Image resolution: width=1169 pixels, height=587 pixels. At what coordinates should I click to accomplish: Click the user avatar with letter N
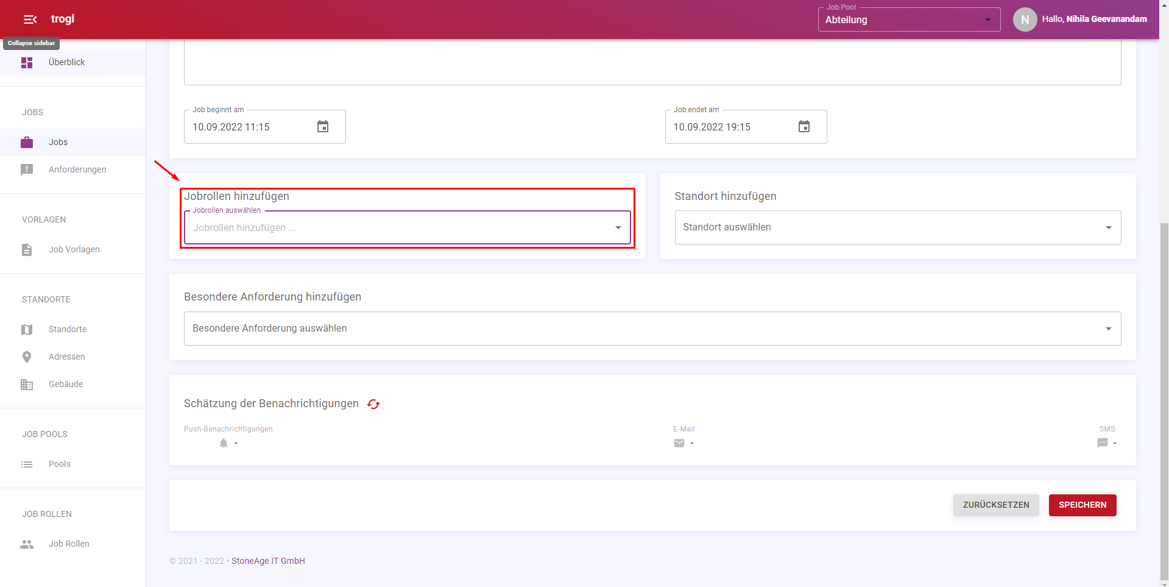click(1025, 20)
